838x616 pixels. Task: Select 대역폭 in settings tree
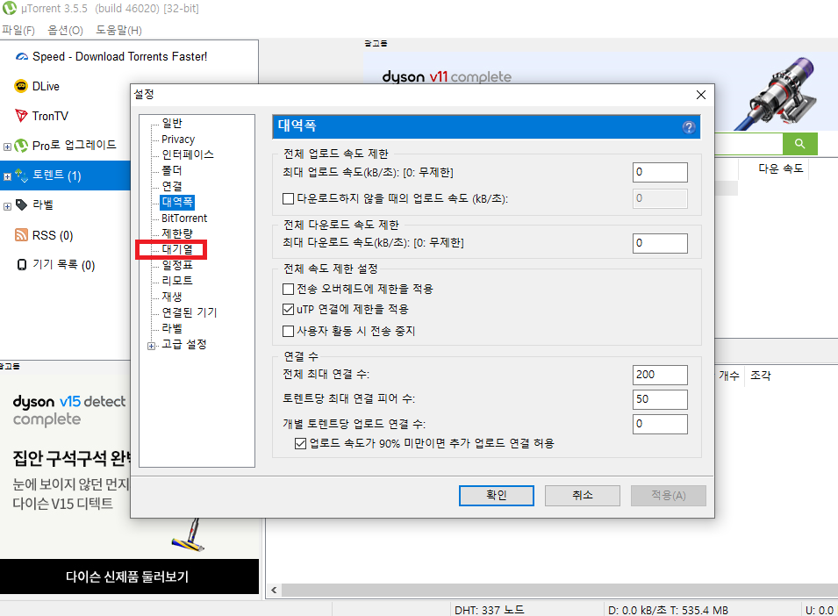point(177,202)
